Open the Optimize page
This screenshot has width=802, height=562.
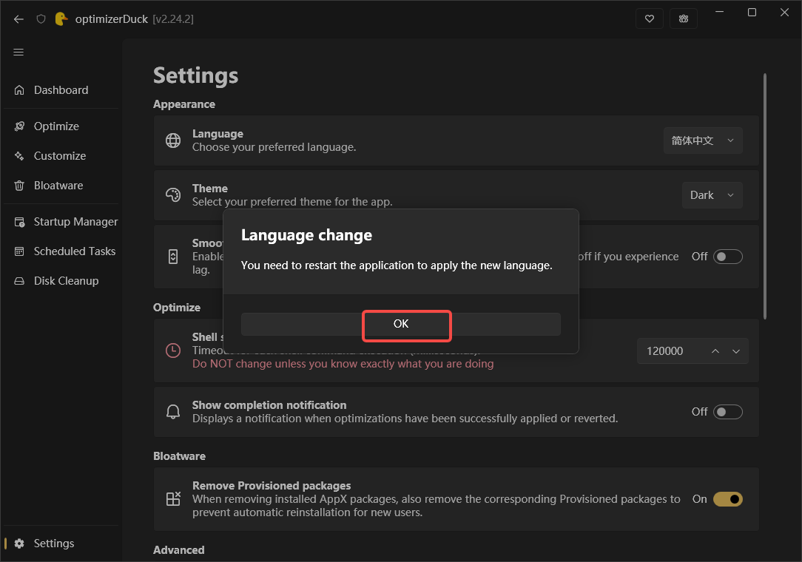coord(61,126)
